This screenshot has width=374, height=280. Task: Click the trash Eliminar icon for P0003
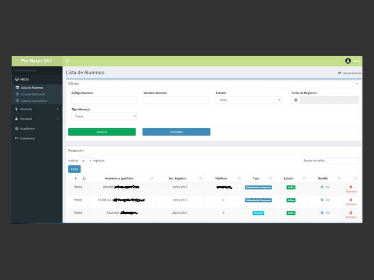(351, 213)
